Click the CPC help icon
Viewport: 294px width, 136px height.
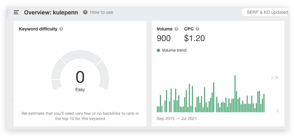197,29
